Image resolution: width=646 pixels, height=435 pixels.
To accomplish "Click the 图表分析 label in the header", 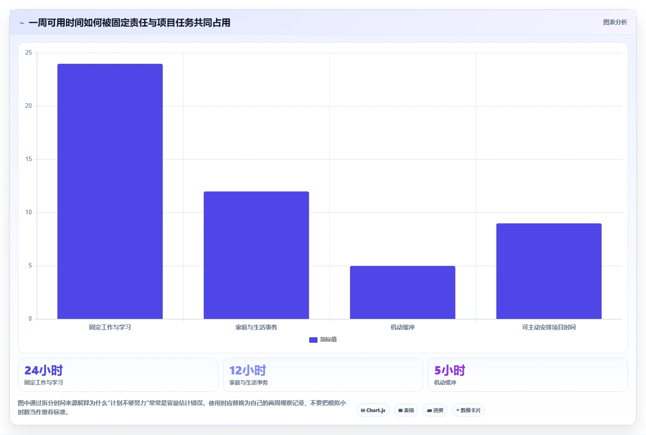I will (x=615, y=22).
